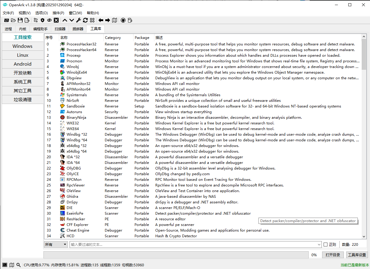Viewport: 370px width, 269px height.
Task: Click the open folder toolbar icon
Action: point(13,20)
